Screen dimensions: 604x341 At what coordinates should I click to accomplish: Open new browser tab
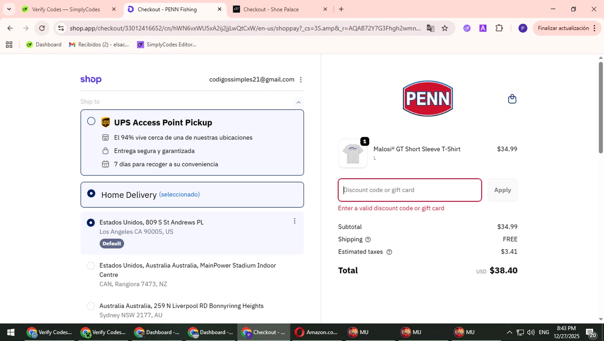pos(341,9)
